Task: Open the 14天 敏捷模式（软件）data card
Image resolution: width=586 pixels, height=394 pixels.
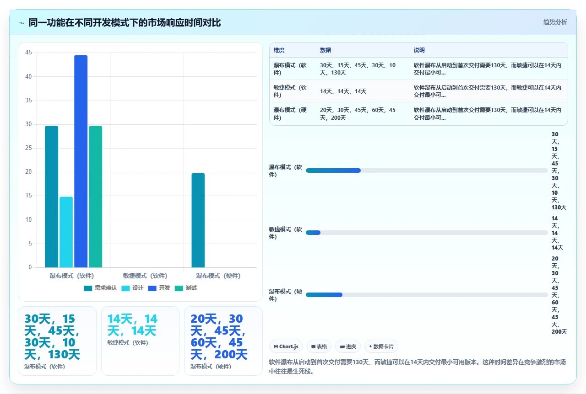Action: coord(140,341)
